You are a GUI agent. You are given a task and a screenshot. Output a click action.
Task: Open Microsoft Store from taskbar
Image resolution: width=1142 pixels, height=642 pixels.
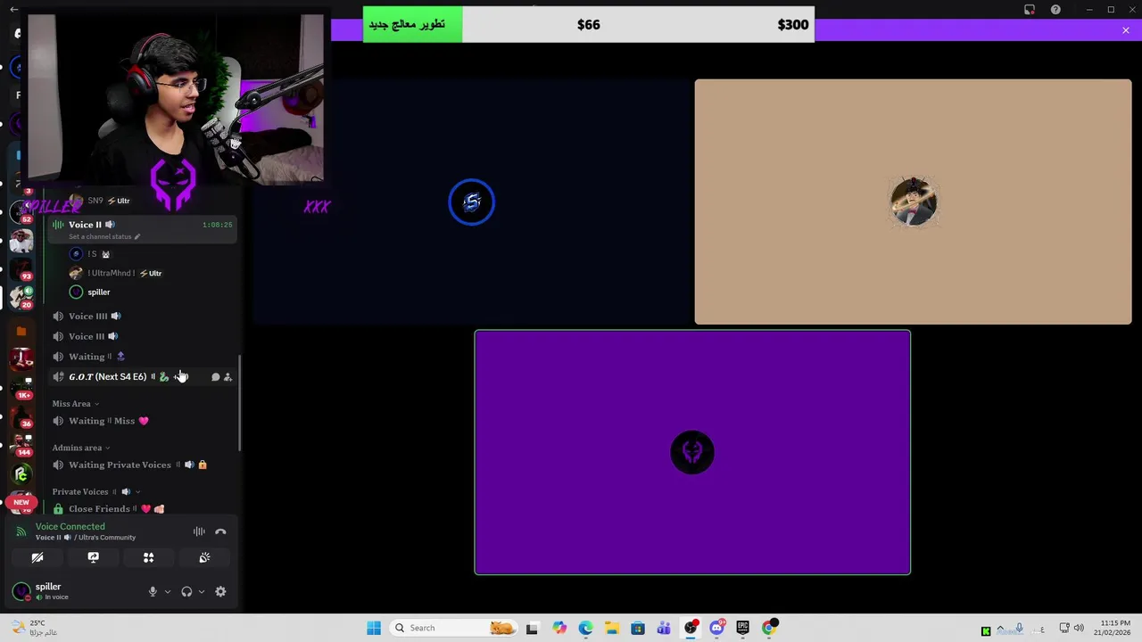[x=638, y=628]
